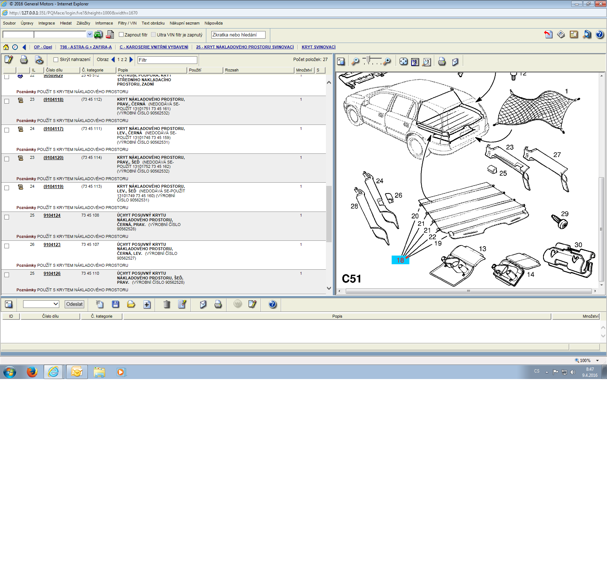The height and width of the screenshot is (566, 607).
Task: Click the floppy disk save icon
Action: (116, 304)
